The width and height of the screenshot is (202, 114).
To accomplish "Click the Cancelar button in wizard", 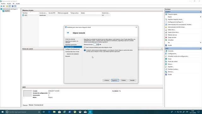I will (x=132, y=80).
